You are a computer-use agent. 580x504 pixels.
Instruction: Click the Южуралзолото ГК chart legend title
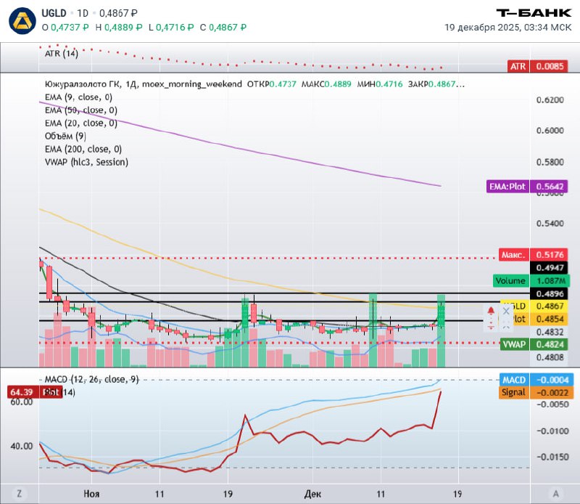(83, 84)
